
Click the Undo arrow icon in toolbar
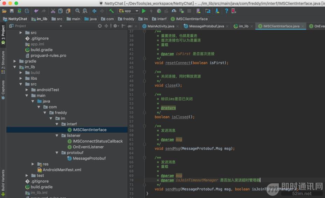[36, 11]
